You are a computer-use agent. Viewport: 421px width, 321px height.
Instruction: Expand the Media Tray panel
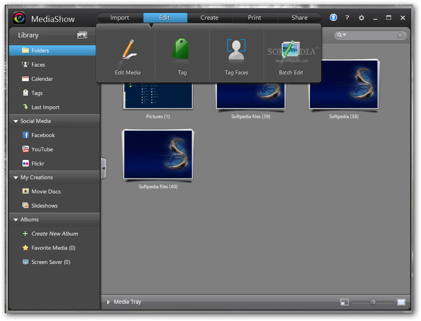click(x=108, y=302)
